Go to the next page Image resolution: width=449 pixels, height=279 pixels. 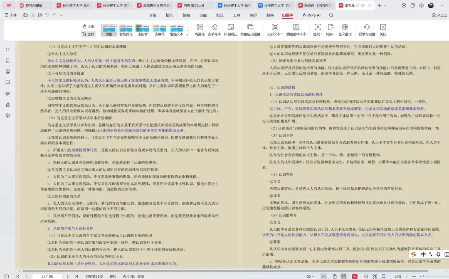(68, 277)
